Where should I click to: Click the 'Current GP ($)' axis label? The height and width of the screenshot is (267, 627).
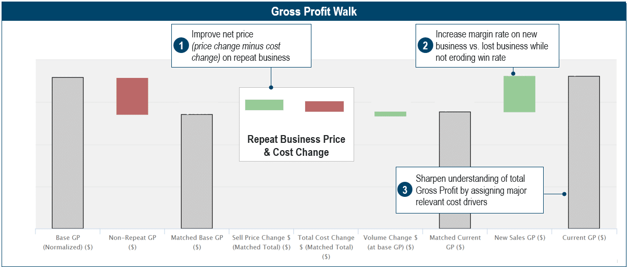pos(584,237)
